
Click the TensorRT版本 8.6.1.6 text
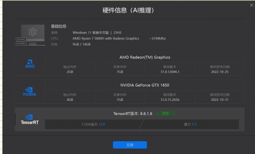click(133, 114)
